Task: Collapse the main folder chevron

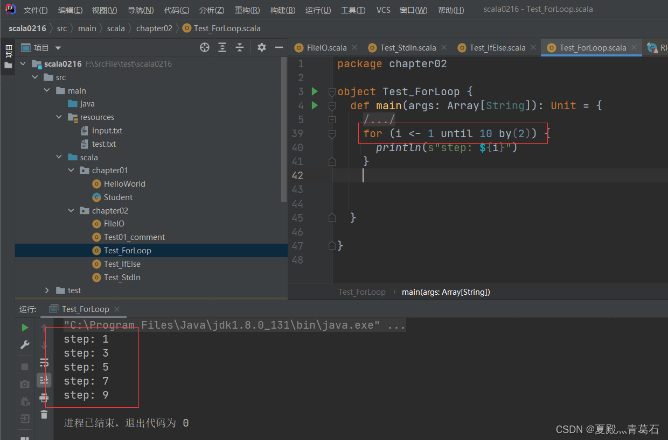Action: 47,91
